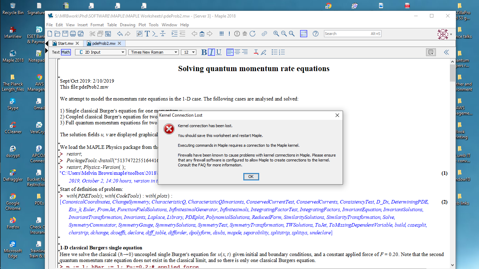
Task: Toggle Underline formatting
Action: click(219, 52)
